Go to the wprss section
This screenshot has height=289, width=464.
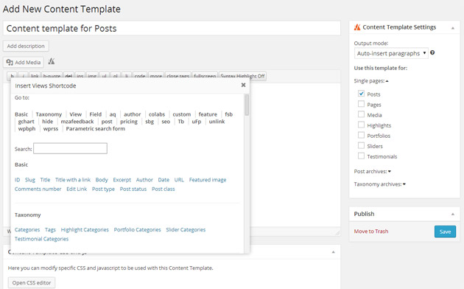click(x=51, y=128)
